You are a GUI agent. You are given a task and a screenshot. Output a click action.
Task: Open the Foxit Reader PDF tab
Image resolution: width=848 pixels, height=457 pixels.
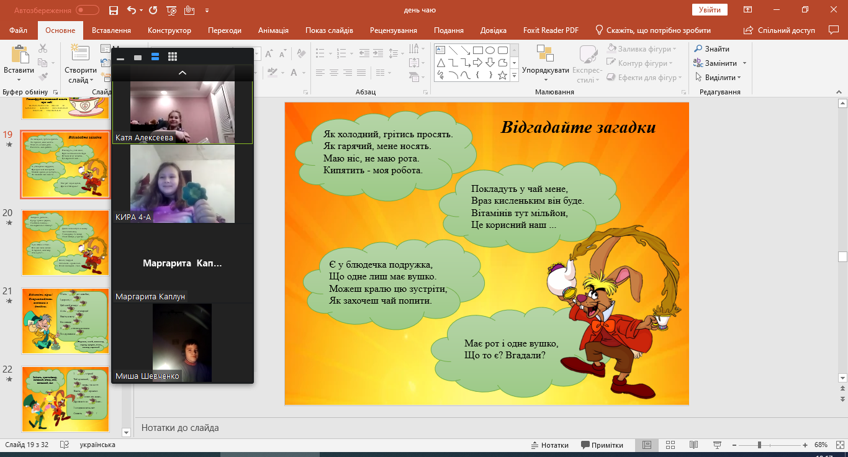(551, 30)
